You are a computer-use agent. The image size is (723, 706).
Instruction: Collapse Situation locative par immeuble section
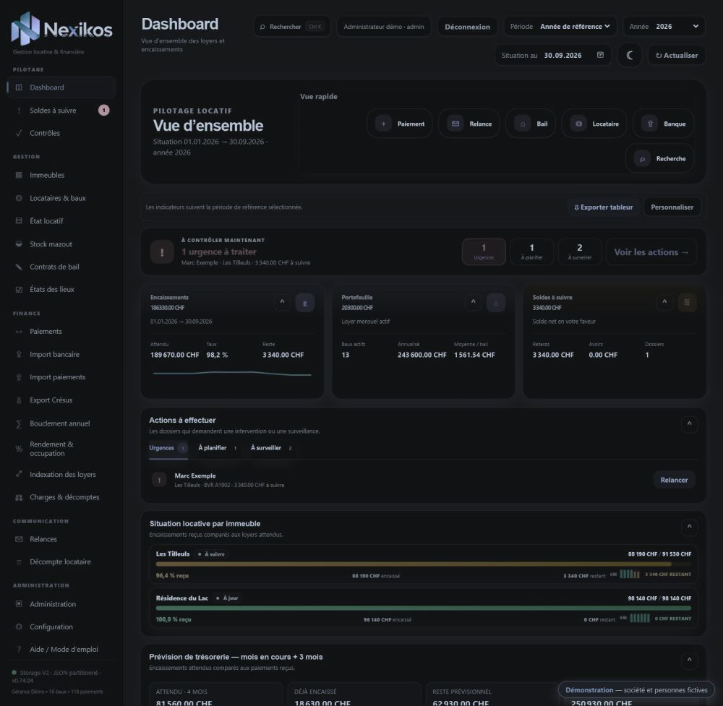[x=689, y=528]
